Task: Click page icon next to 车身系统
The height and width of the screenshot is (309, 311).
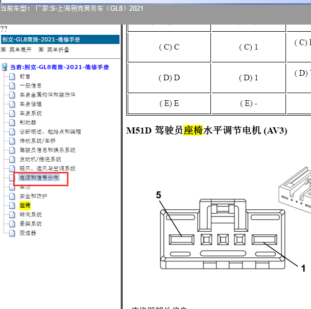Action: coord(12,113)
